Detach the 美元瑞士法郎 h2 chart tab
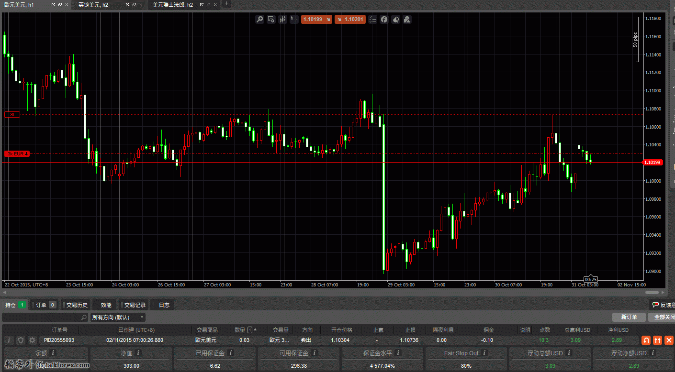The width and height of the screenshot is (675, 372). pos(201,5)
